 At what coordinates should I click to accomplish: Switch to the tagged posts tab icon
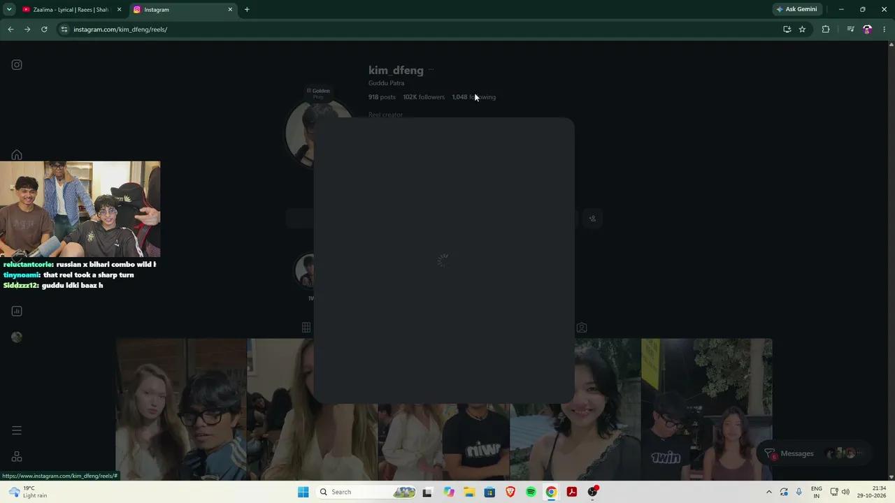click(582, 327)
